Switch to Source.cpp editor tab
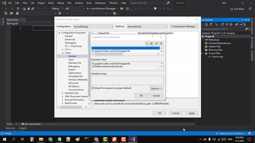Screen dimensions: 255x143 pyautogui.click(x=12, y=20)
